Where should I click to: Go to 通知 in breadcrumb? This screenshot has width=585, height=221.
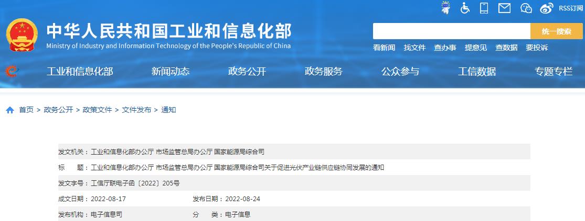(168, 110)
